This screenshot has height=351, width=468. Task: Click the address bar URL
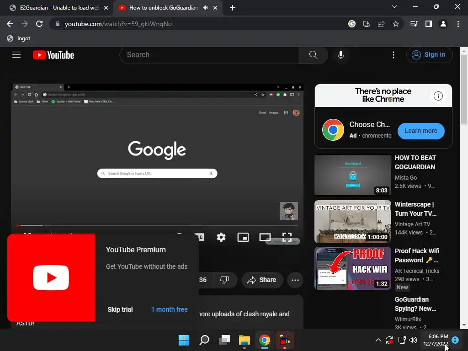(118, 24)
